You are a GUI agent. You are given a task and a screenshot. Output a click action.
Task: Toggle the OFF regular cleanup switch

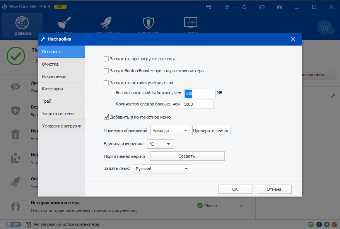tap(14, 224)
